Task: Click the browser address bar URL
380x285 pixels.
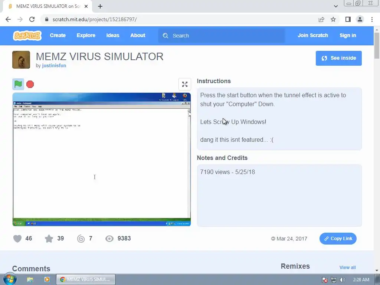Action: pyautogui.click(x=95, y=19)
